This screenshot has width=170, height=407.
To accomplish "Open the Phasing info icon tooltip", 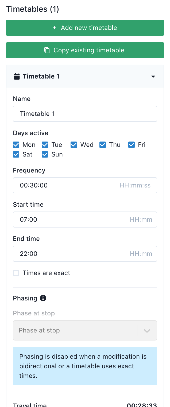I will pos(44,298).
